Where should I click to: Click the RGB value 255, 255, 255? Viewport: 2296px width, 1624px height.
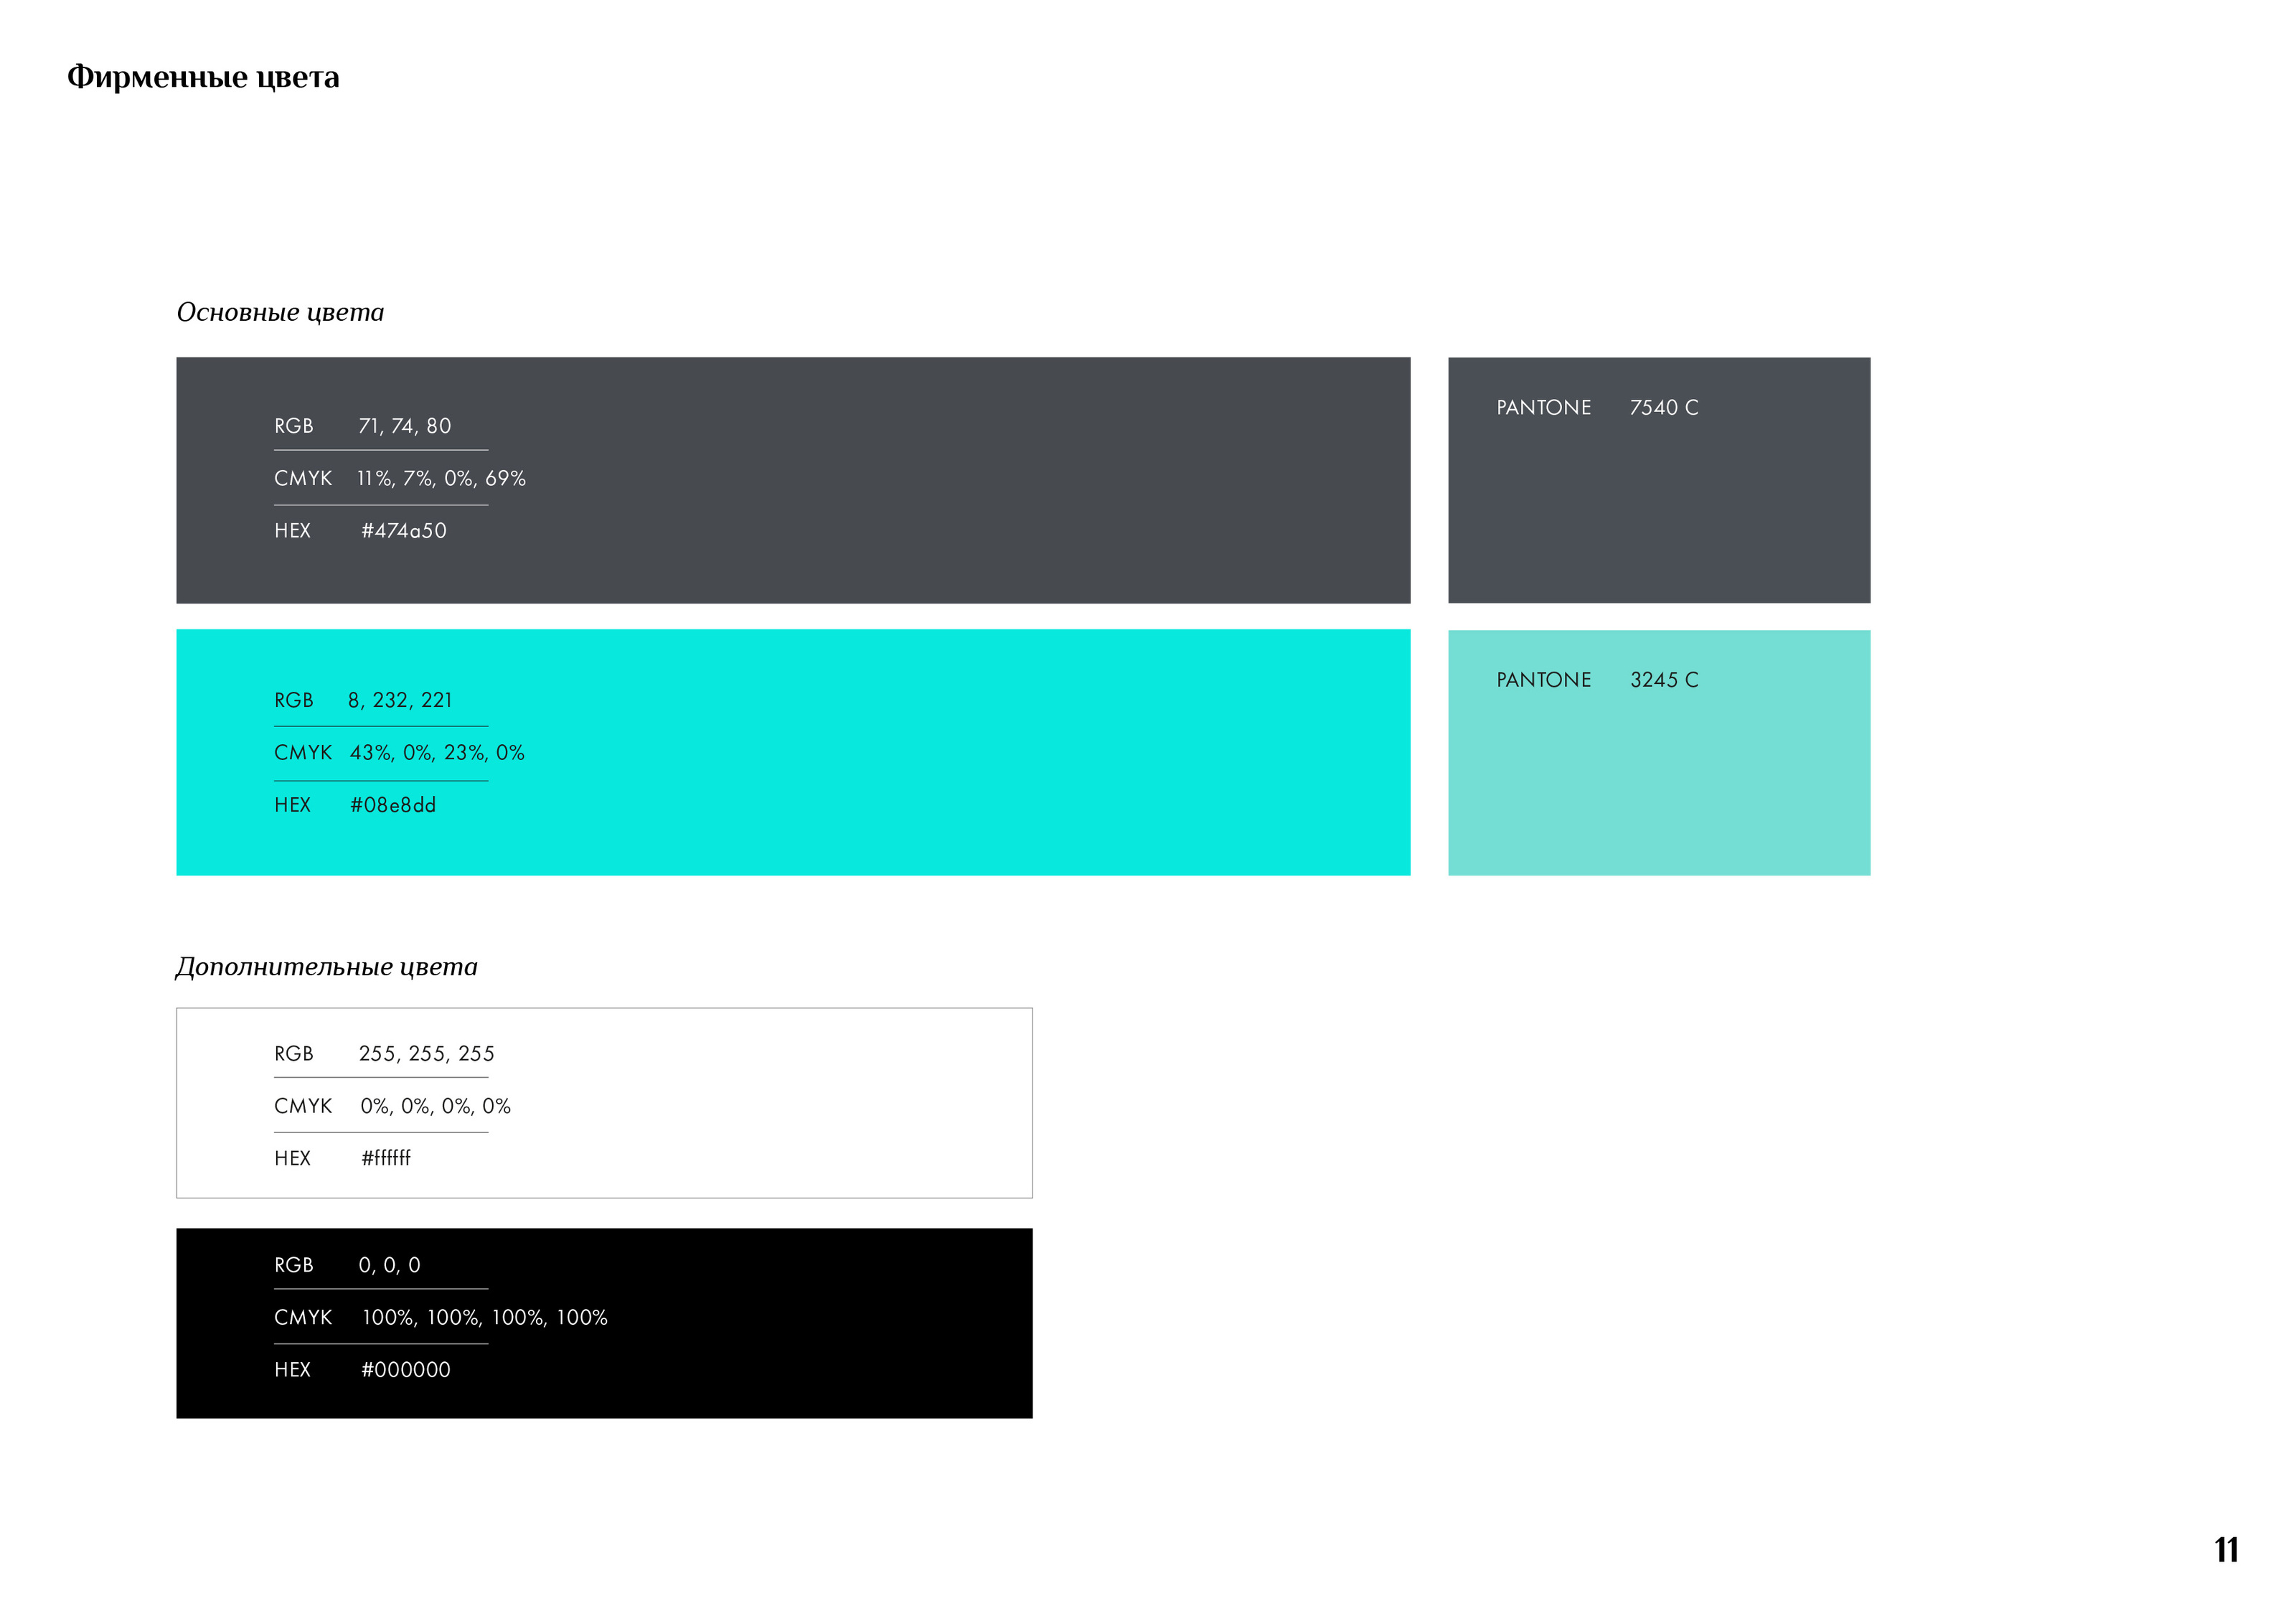427,1054
